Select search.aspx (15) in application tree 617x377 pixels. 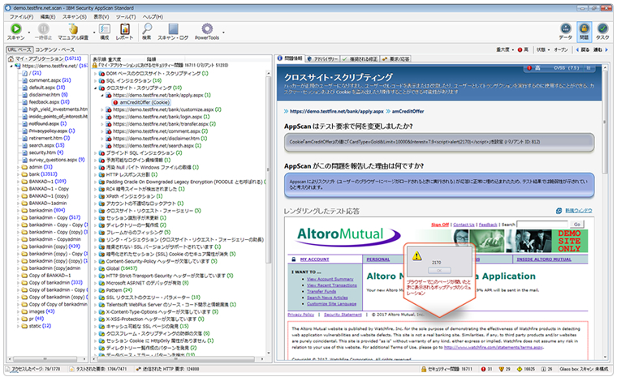click(x=46, y=145)
